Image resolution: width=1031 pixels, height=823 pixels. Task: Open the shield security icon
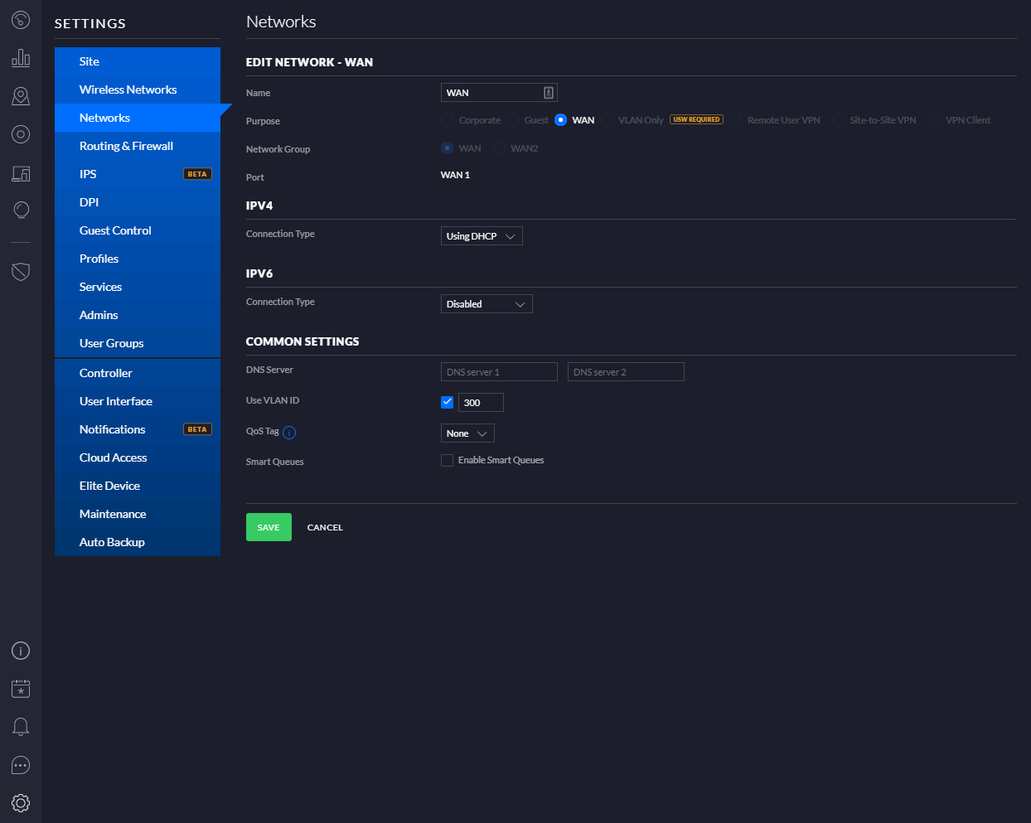click(x=21, y=272)
